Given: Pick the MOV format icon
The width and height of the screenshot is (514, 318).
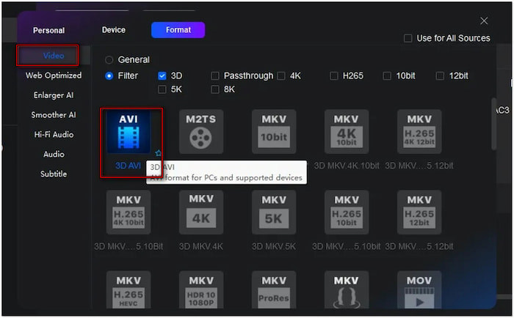Looking at the screenshot, I should (419, 292).
